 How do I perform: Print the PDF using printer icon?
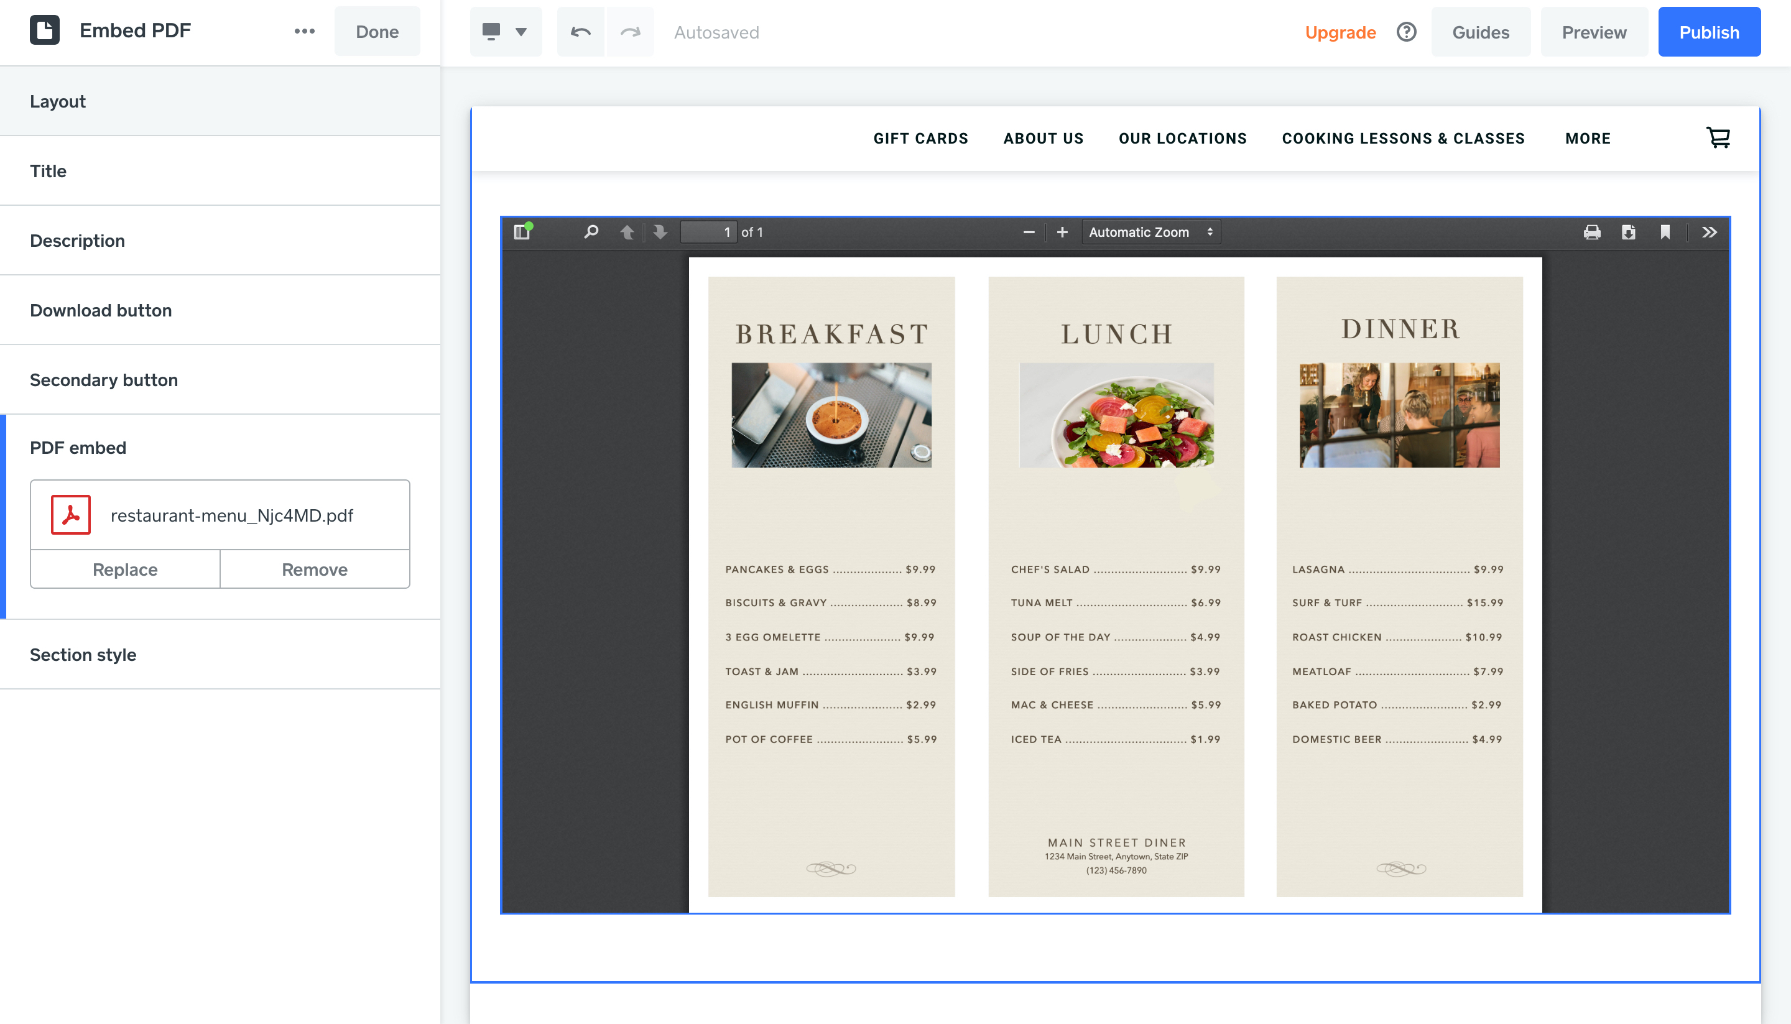point(1592,232)
